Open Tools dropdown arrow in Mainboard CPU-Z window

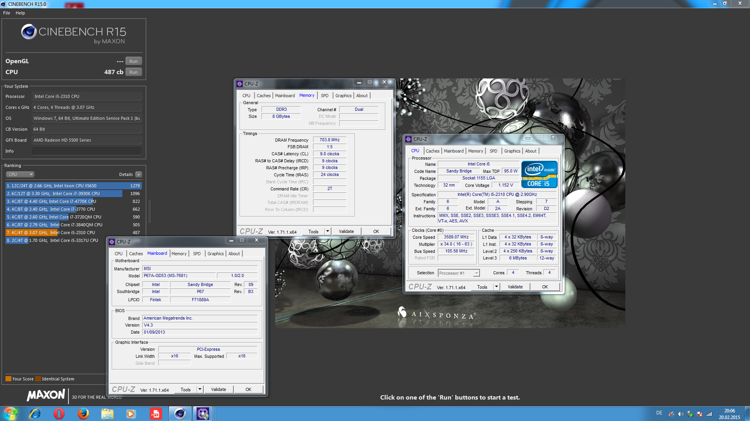coord(200,389)
